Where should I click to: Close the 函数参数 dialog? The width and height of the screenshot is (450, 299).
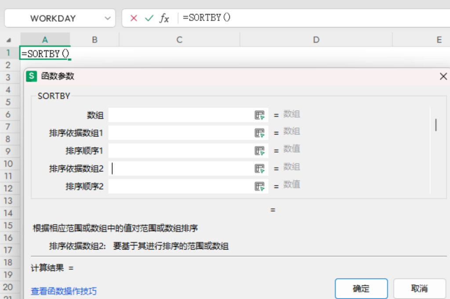(x=443, y=76)
